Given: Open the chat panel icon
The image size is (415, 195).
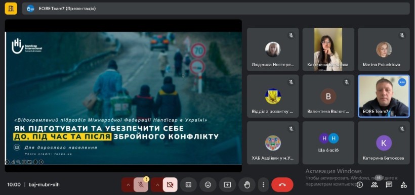Looking at the screenshot, I should [x=389, y=184].
